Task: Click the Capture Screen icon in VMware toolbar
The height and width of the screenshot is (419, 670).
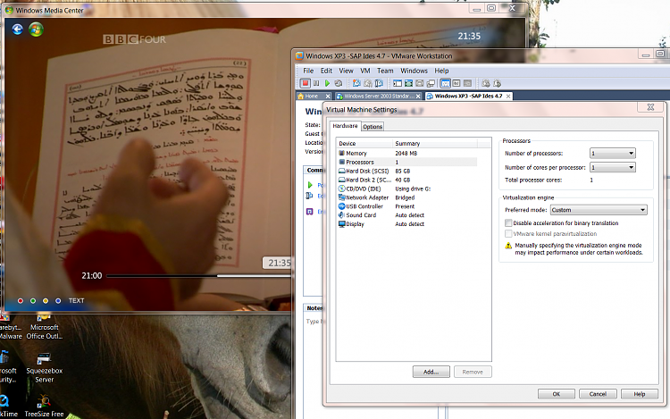Action: 486,83
